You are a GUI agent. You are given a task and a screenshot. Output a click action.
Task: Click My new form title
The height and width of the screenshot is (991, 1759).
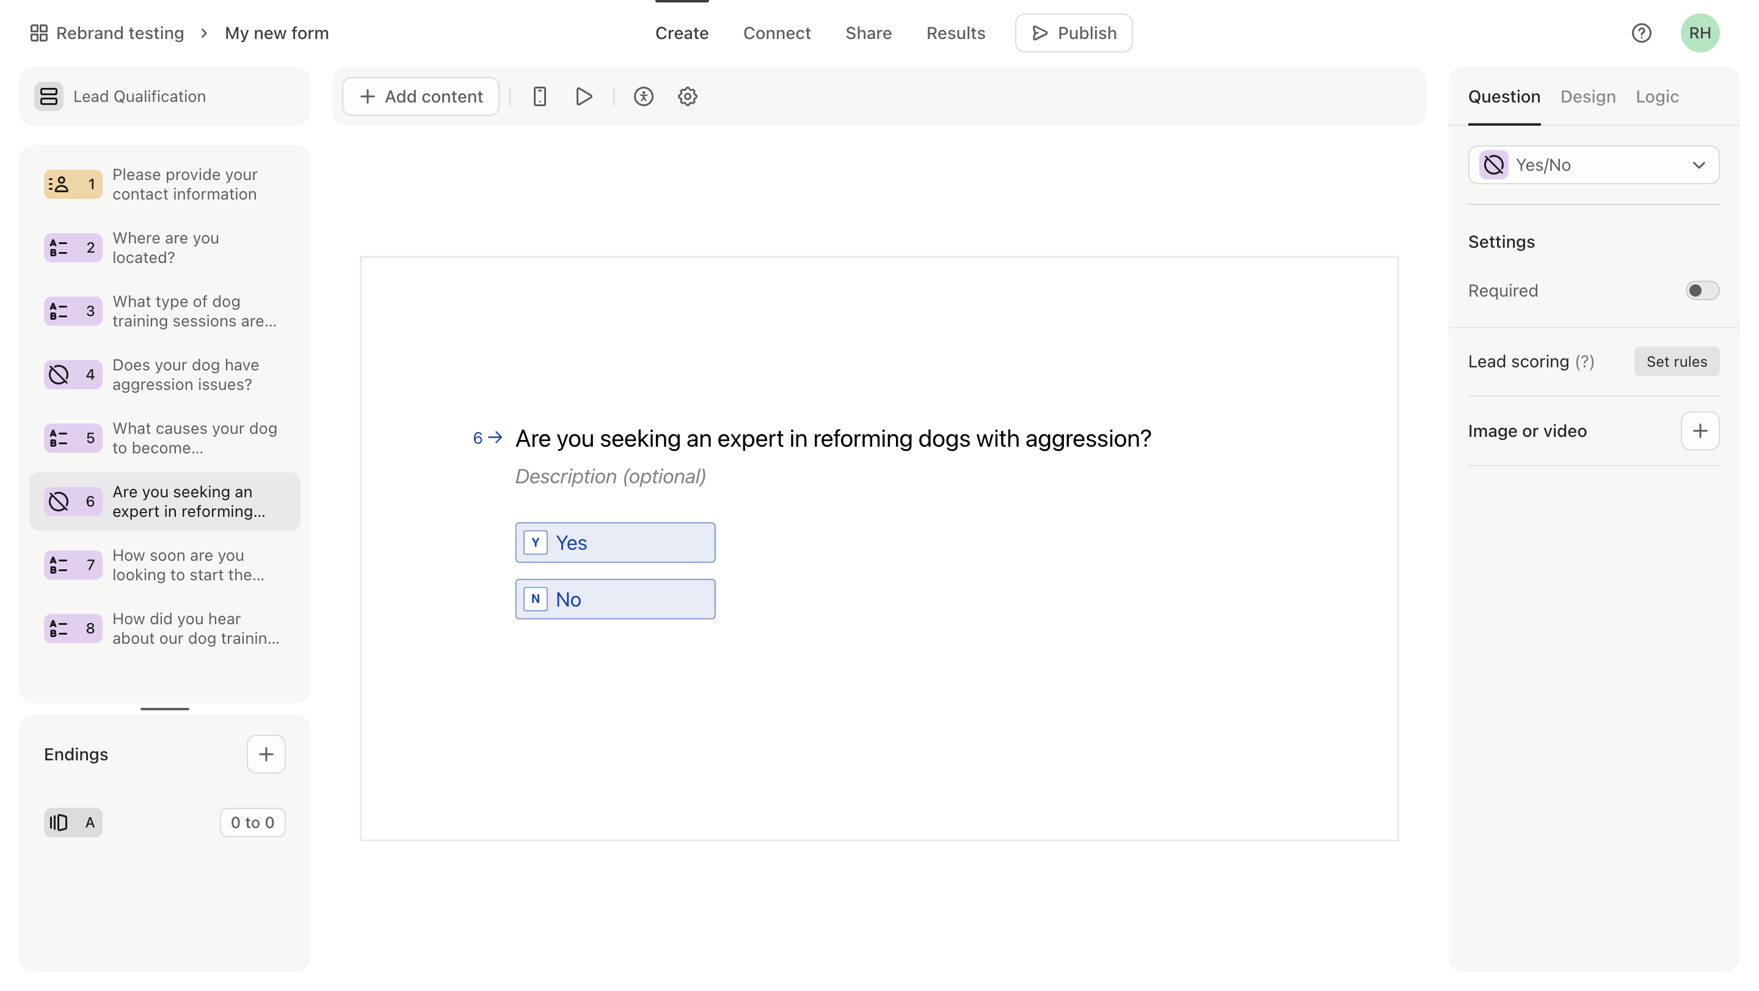coord(277,33)
